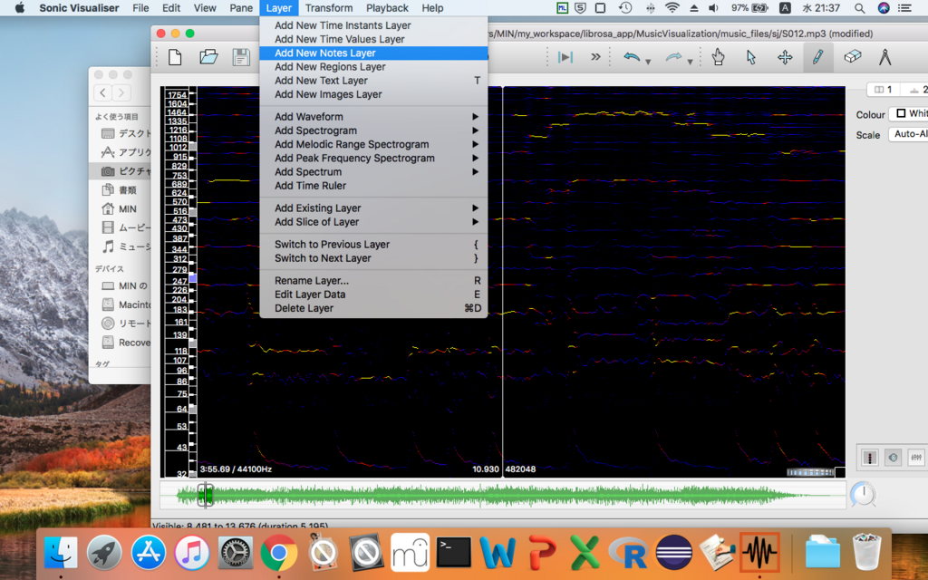Expand the Add Peak Frequency Spectrogram submenu
This screenshot has width=928, height=580.
373,158
